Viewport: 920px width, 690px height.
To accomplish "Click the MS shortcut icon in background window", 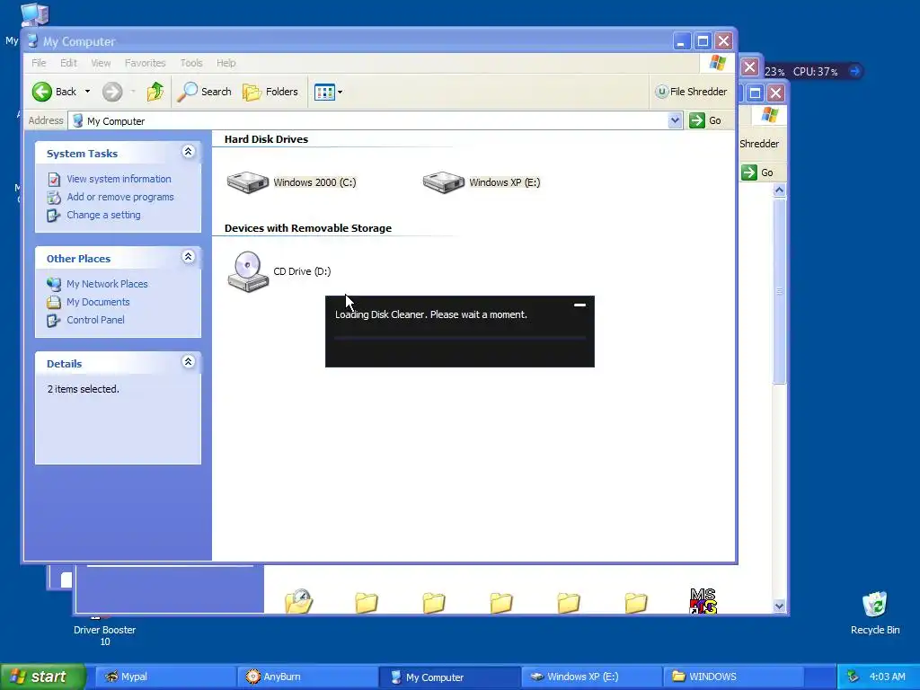I will (x=703, y=601).
